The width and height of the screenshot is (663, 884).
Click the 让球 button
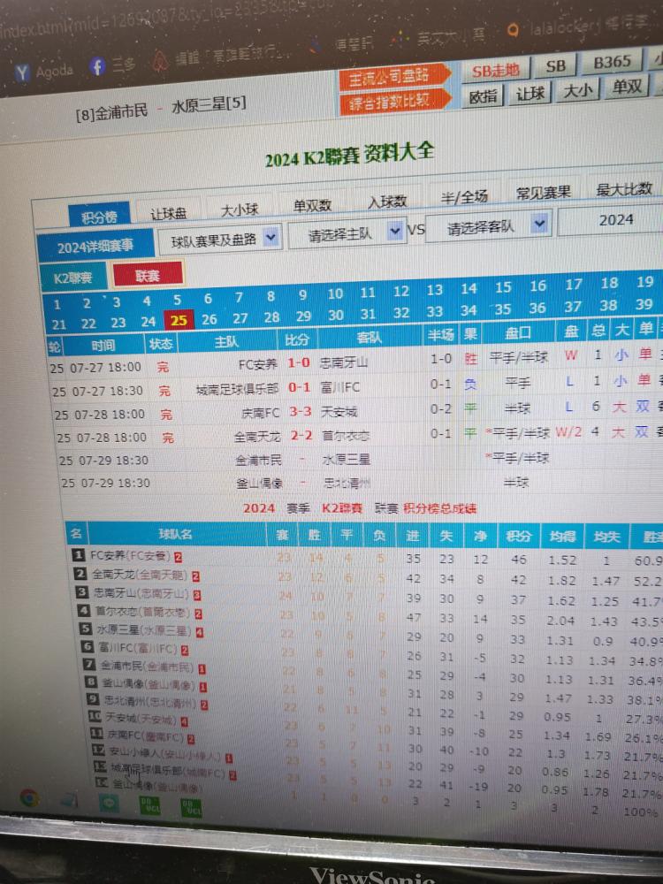[530, 93]
